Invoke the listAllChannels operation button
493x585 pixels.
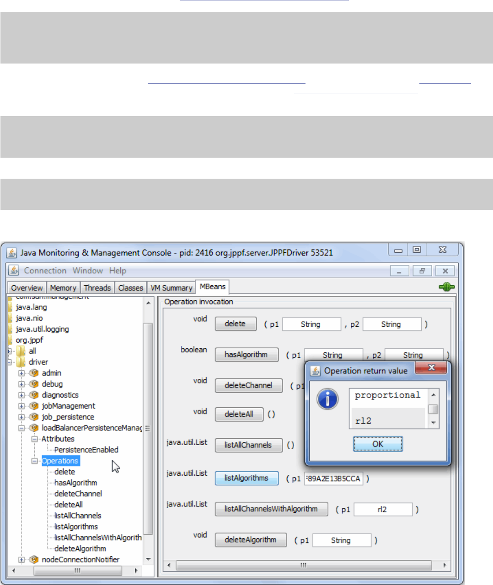[x=248, y=445]
